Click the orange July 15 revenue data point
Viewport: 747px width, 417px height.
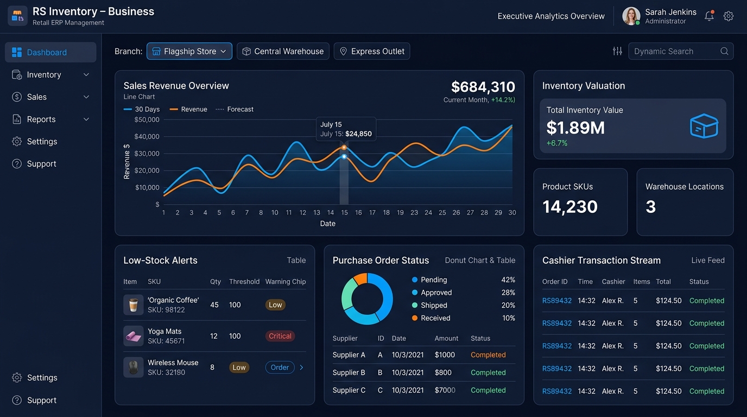pos(344,147)
